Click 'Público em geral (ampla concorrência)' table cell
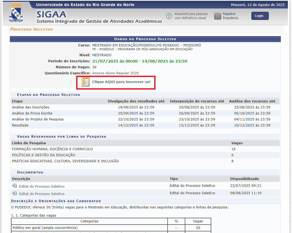Image resolution: width=292 pixels, height=233 pixels. coord(45,228)
